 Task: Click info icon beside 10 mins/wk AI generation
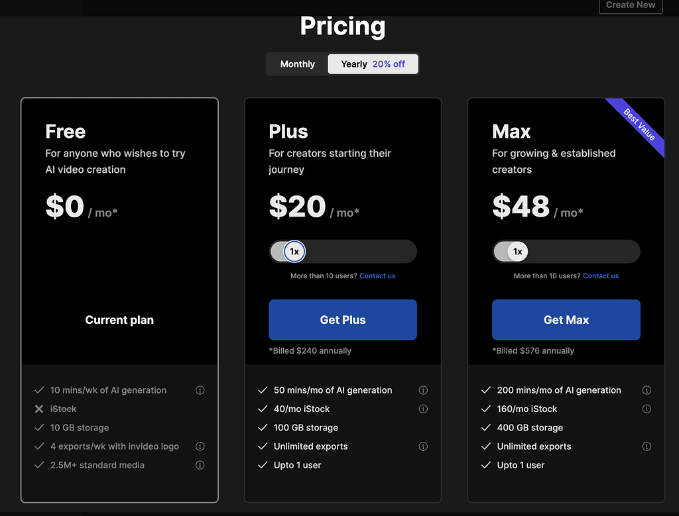[x=200, y=391]
